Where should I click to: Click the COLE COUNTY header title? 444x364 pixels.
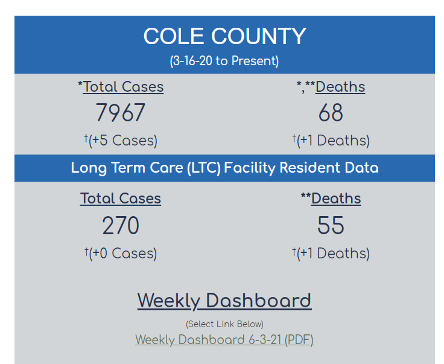click(224, 37)
